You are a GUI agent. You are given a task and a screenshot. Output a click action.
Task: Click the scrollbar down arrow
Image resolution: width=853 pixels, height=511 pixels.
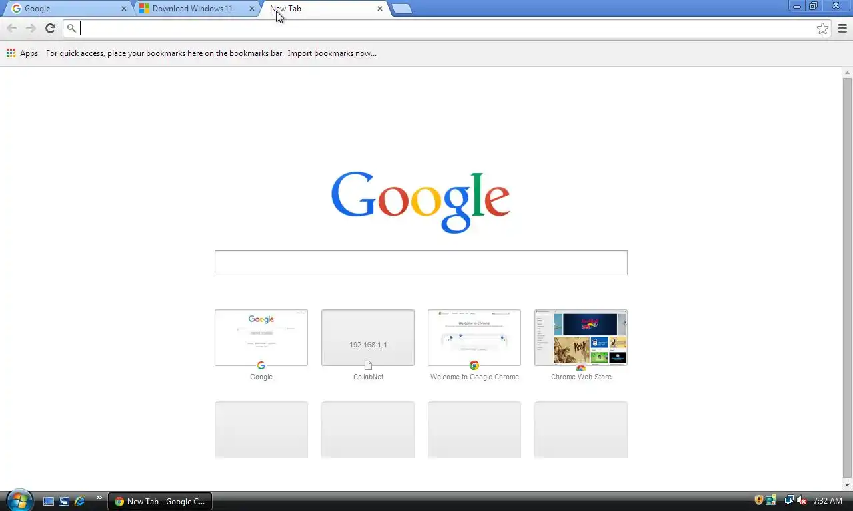pyautogui.click(x=848, y=485)
